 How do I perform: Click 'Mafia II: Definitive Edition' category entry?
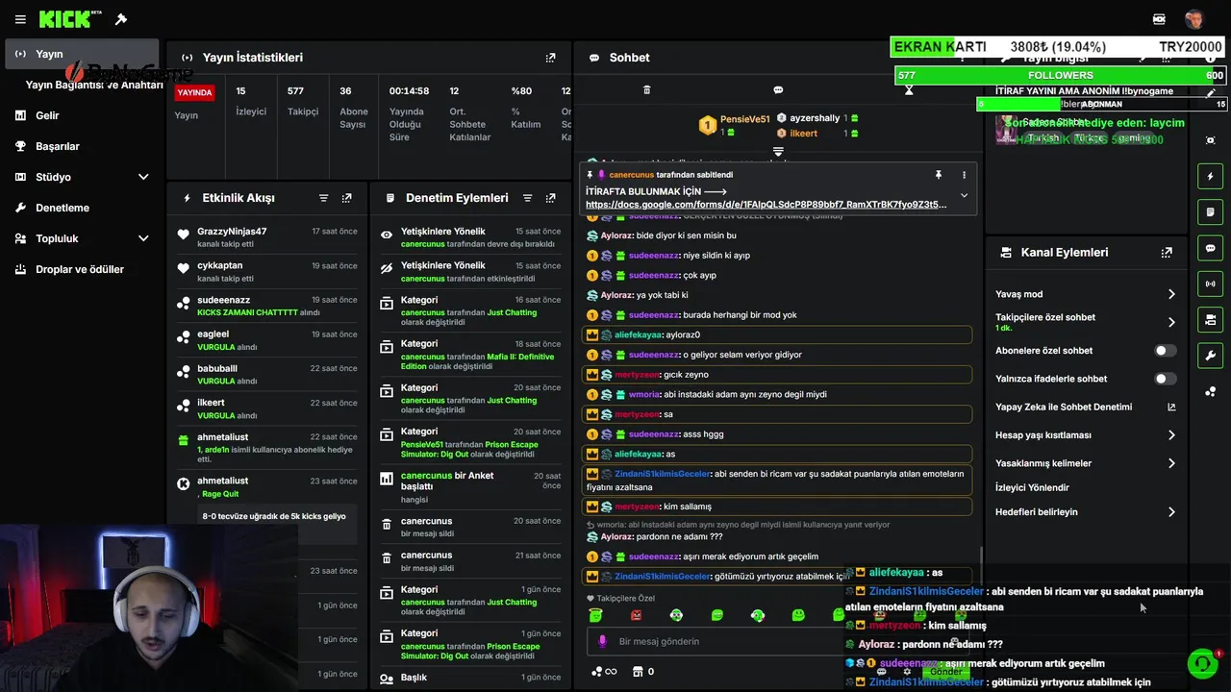(x=470, y=355)
